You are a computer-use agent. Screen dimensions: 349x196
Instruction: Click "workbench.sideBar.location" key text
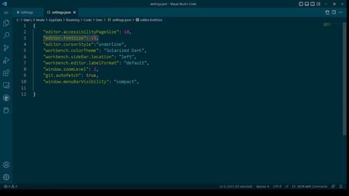click(x=79, y=57)
